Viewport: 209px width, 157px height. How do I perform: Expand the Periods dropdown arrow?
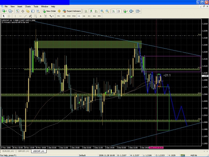click(x=133, y=11)
